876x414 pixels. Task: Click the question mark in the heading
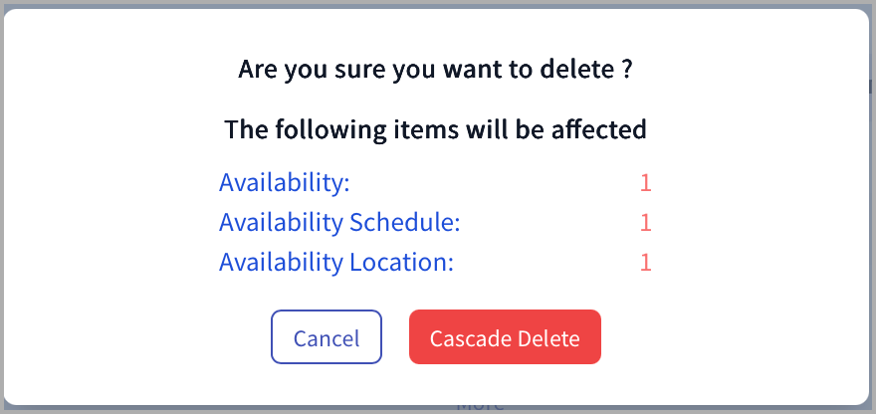pos(626,70)
